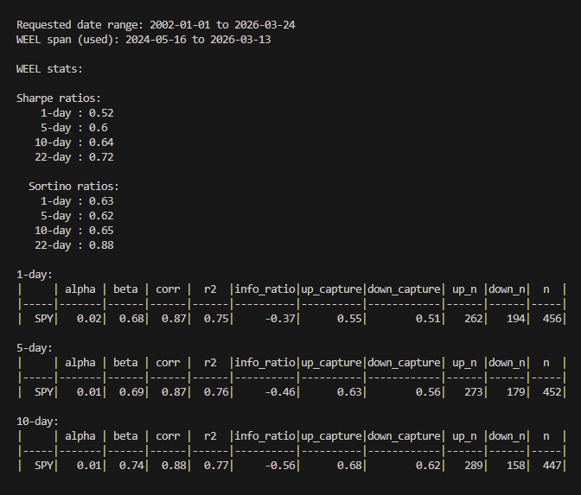
Task: Select the 10-day Sharpe value 0.64
Action: [101, 143]
